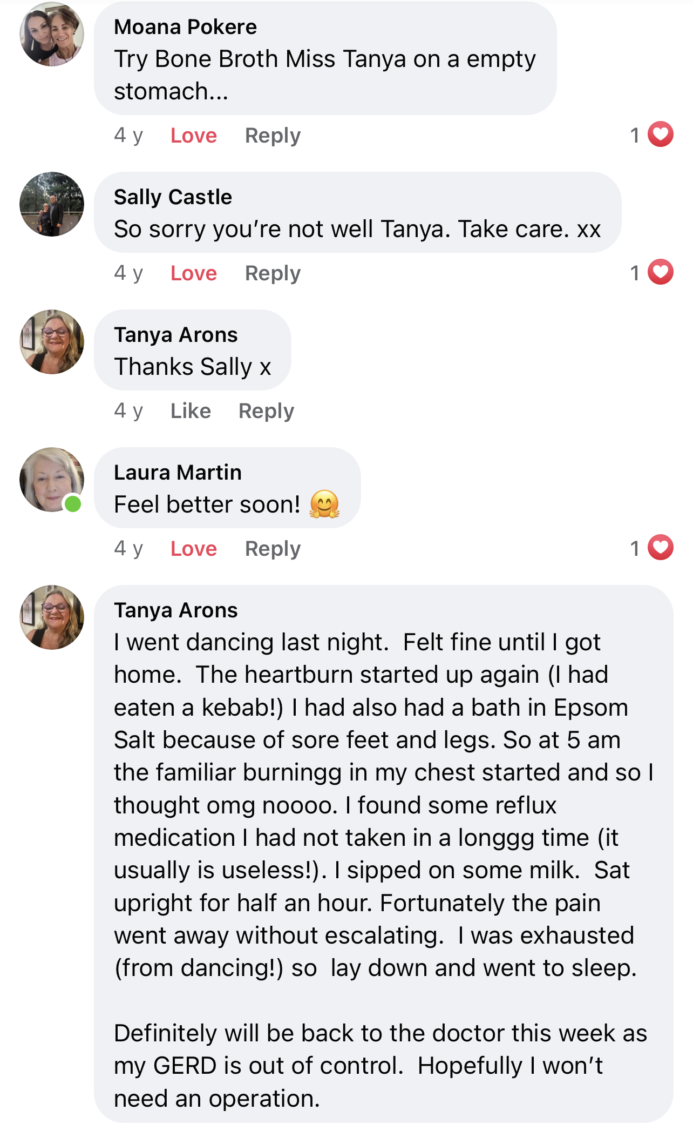Reply to Sally Castle's comment
Screen dimensions: 693x1124
273,274
